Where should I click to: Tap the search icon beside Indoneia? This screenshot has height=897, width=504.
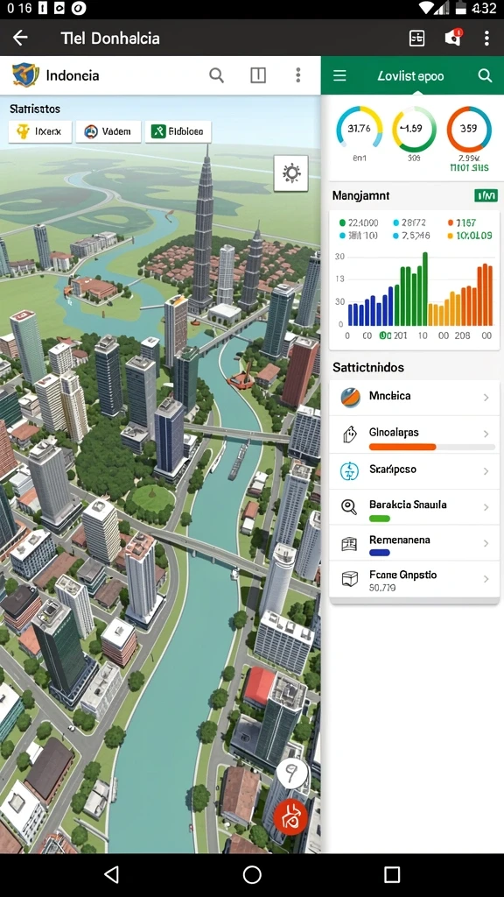pos(217,75)
